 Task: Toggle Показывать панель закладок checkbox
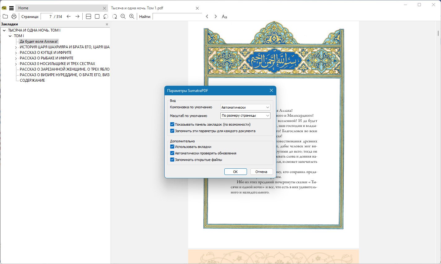point(172,124)
